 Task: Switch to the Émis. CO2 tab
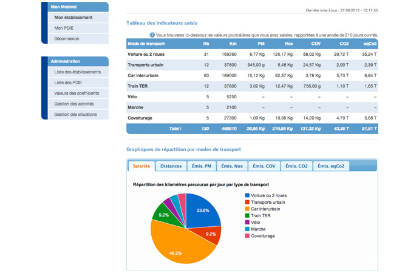click(296, 166)
